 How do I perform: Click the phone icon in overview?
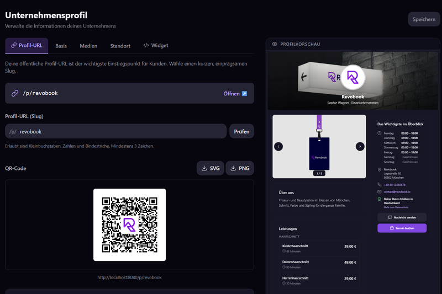380,185
